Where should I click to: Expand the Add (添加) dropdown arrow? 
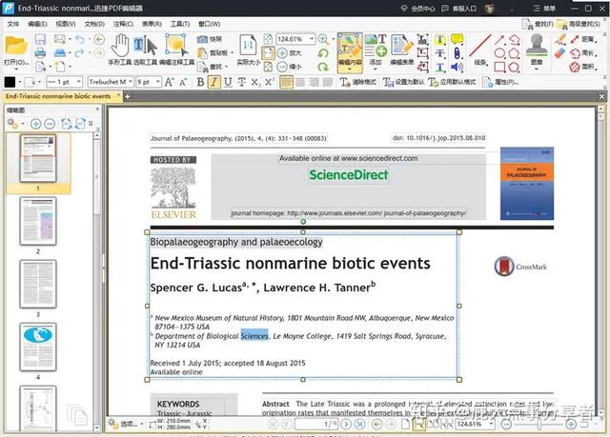(375, 70)
